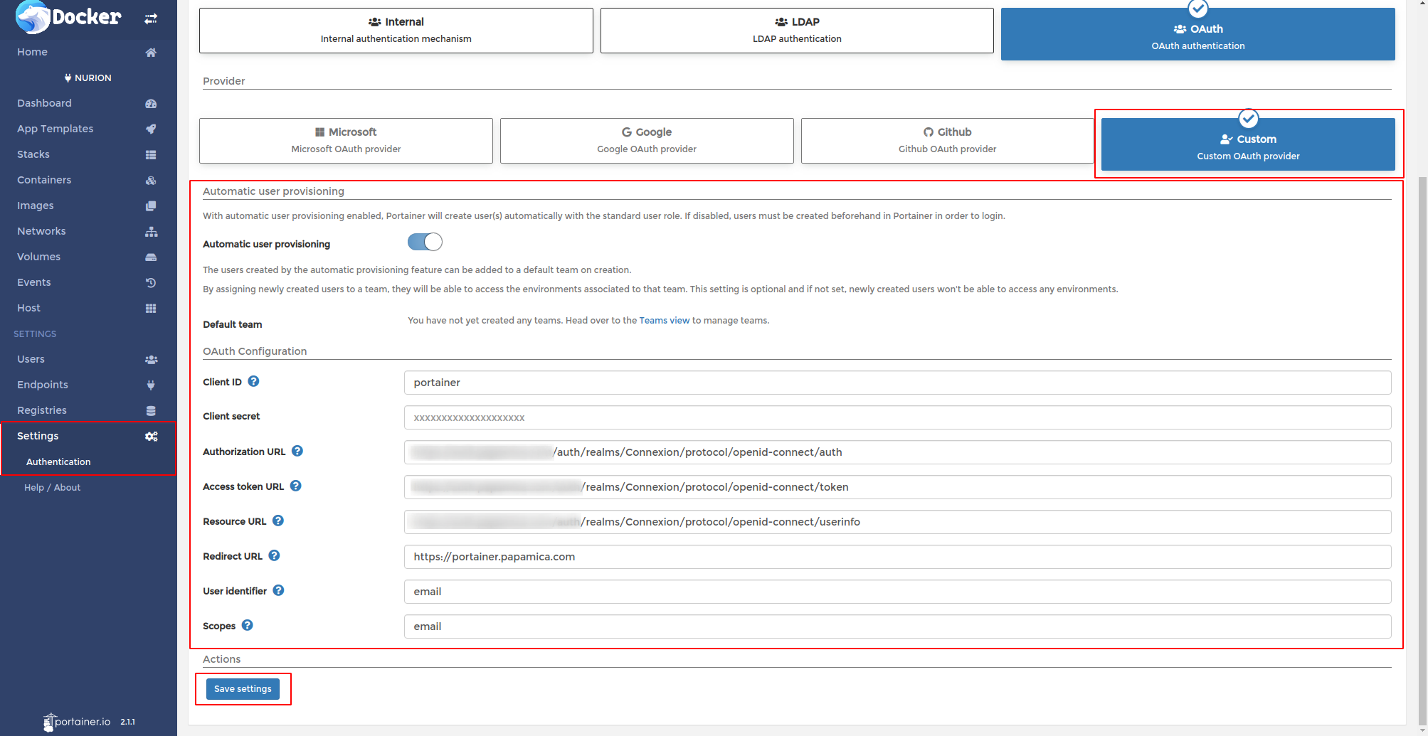Viewport: 1428px width, 736px height.
Task: Choose Google OAuth provider
Action: [x=647, y=141]
